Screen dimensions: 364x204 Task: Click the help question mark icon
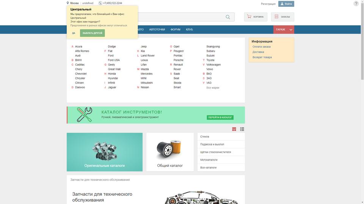point(356,3)
